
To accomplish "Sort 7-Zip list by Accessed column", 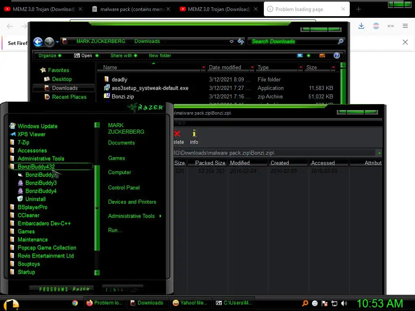I will [x=323, y=163].
